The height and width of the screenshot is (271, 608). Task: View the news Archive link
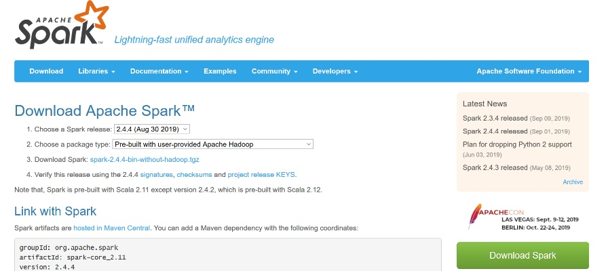(573, 182)
